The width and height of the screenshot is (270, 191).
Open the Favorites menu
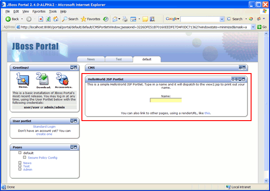pos(39,12)
